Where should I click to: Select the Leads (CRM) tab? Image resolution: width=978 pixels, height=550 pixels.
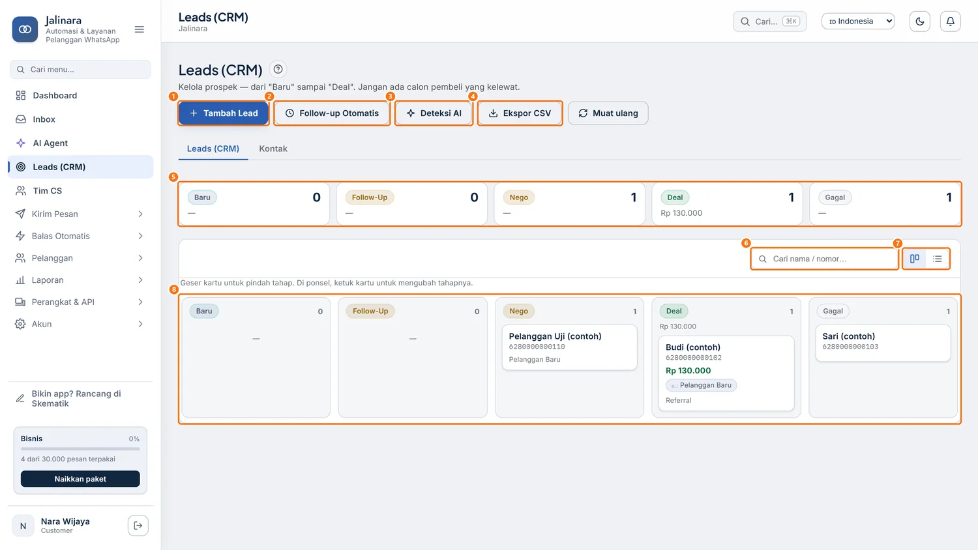[x=213, y=149]
